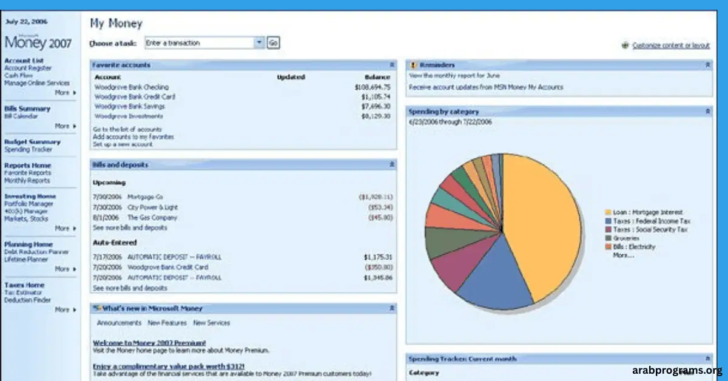Click the Reminders exclamation icon
This screenshot has height=381, width=728.
413,65
